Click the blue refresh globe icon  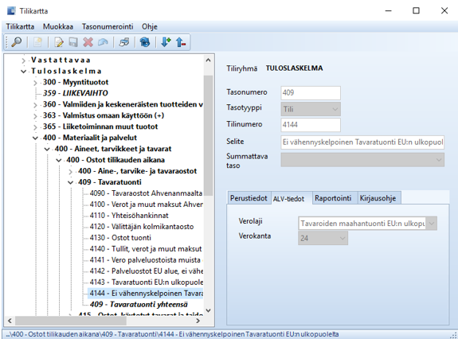pyautogui.click(x=145, y=42)
